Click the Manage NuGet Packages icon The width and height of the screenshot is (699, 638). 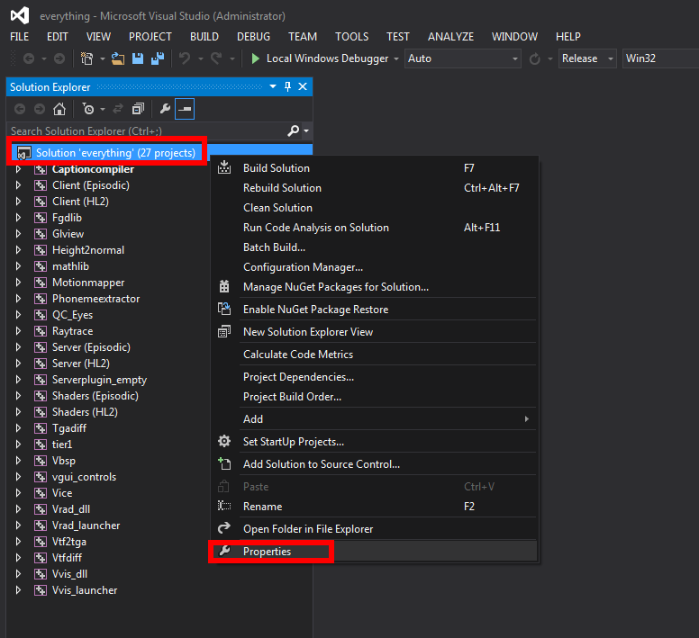coord(224,286)
